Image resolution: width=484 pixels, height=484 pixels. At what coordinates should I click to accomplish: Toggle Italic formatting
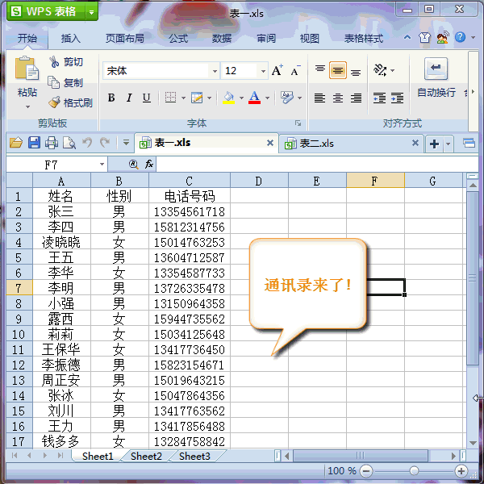pos(129,98)
